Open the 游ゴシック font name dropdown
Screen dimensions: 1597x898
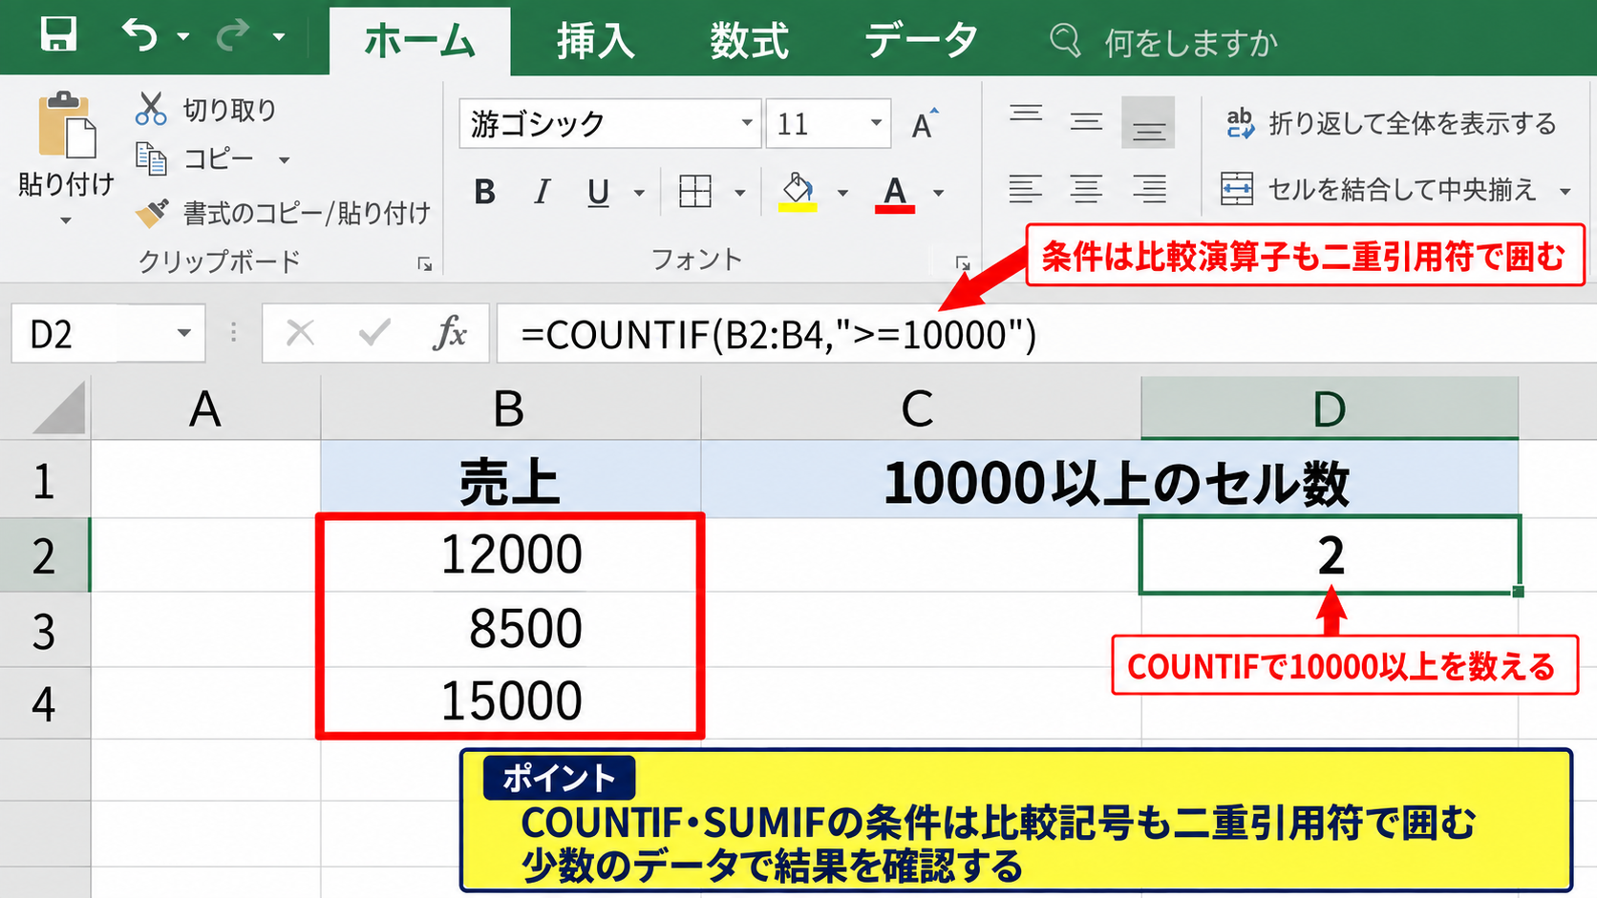pos(747,123)
